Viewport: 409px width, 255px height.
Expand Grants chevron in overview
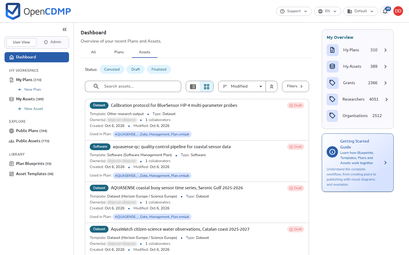click(385, 83)
